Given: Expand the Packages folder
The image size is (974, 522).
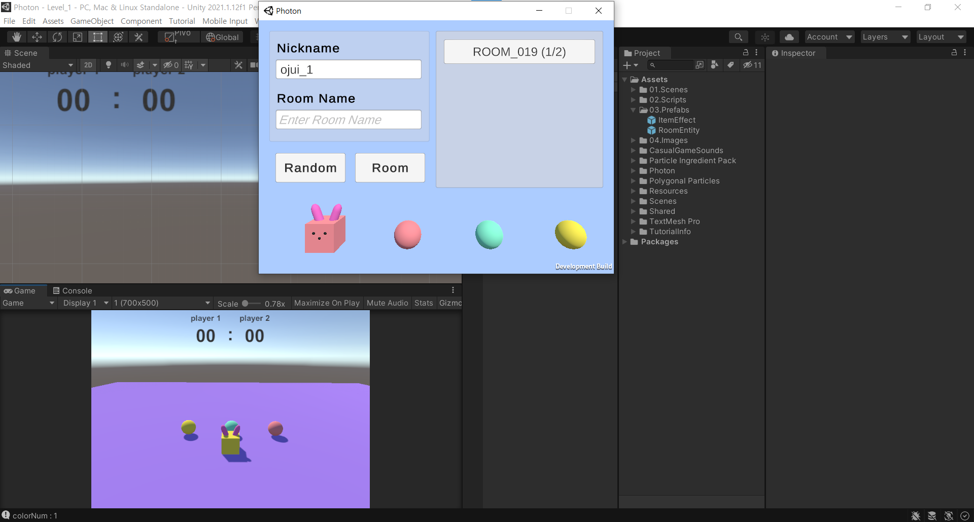Looking at the screenshot, I should tap(624, 242).
